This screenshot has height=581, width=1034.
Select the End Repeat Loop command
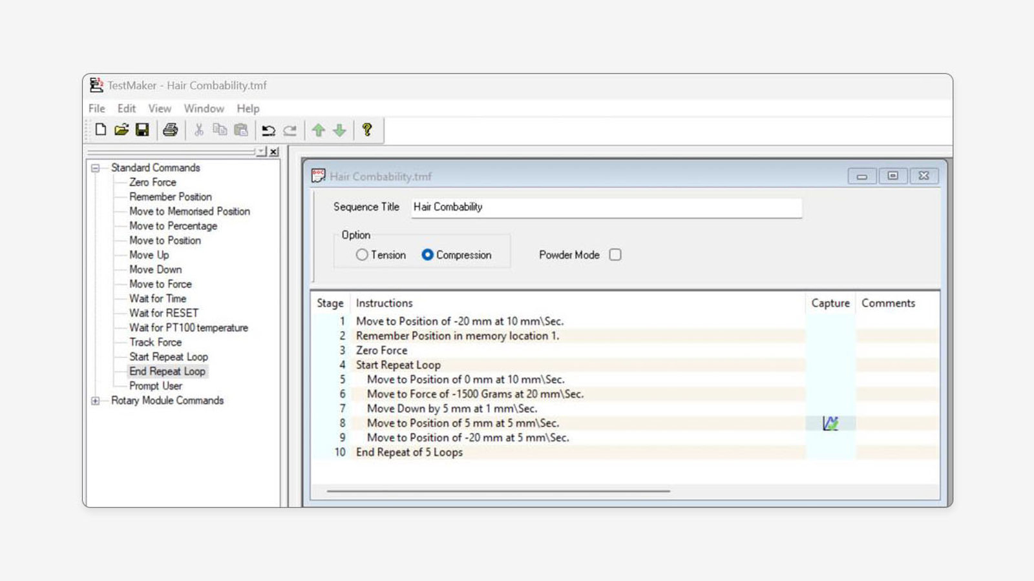point(167,371)
